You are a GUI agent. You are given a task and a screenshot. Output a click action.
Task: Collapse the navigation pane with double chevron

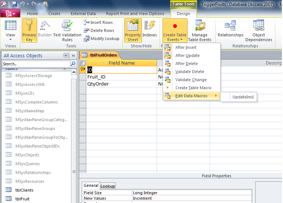click(x=73, y=55)
